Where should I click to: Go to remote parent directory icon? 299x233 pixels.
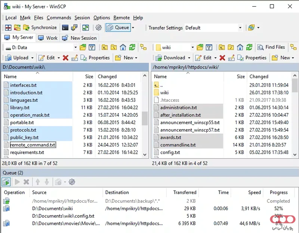pyautogui.click(x=222, y=47)
